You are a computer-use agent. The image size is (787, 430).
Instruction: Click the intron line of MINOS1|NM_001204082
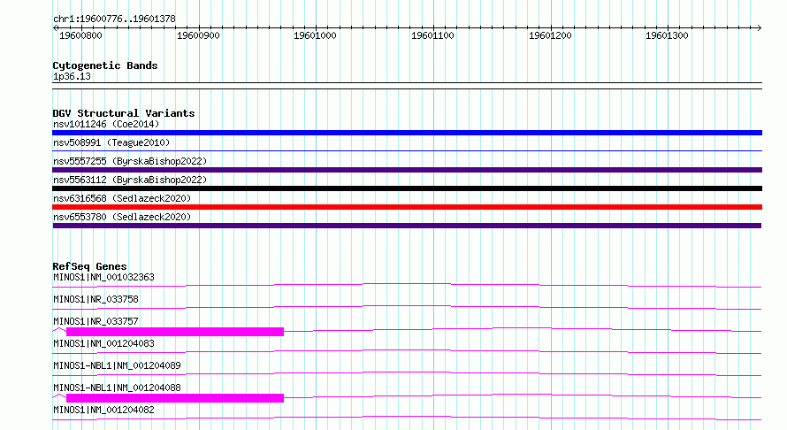[x=407, y=418]
